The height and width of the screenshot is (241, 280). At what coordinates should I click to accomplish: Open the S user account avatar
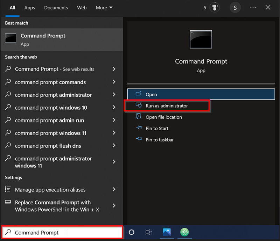235,8
